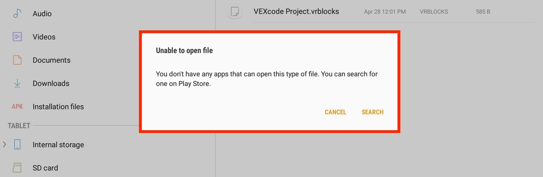Tap SEARCH to find an app
Screen dimensions: 543x177
[x=373, y=112]
